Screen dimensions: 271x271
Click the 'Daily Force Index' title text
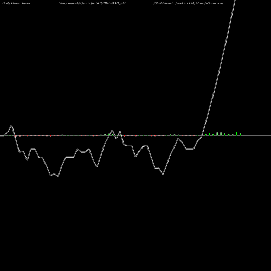click(16, 3)
